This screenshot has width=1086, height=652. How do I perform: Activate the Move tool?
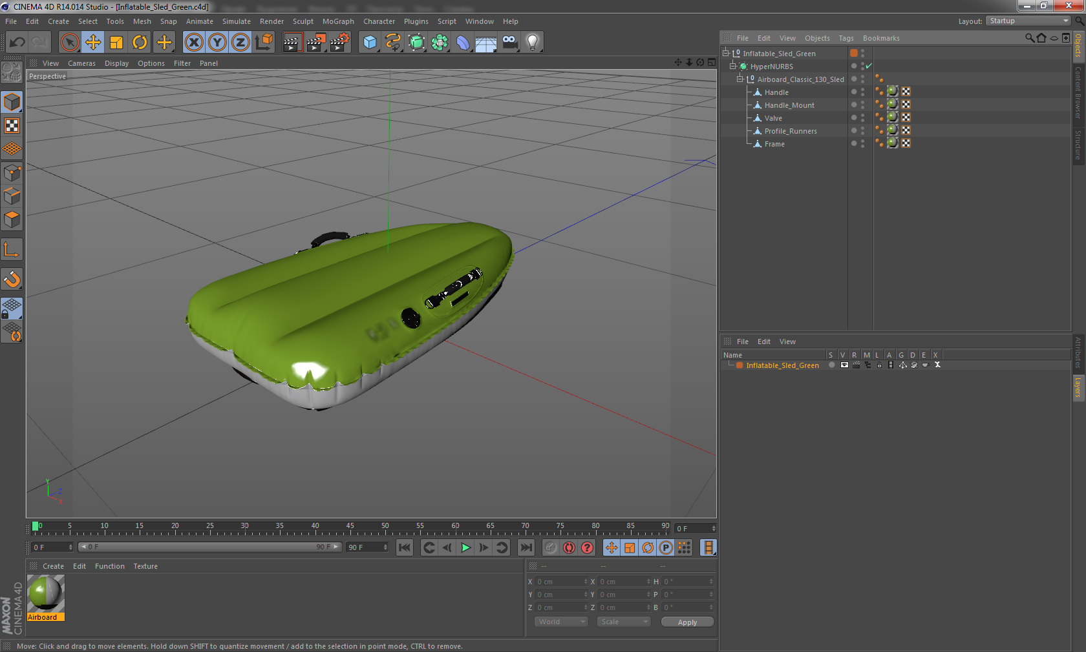(x=93, y=43)
